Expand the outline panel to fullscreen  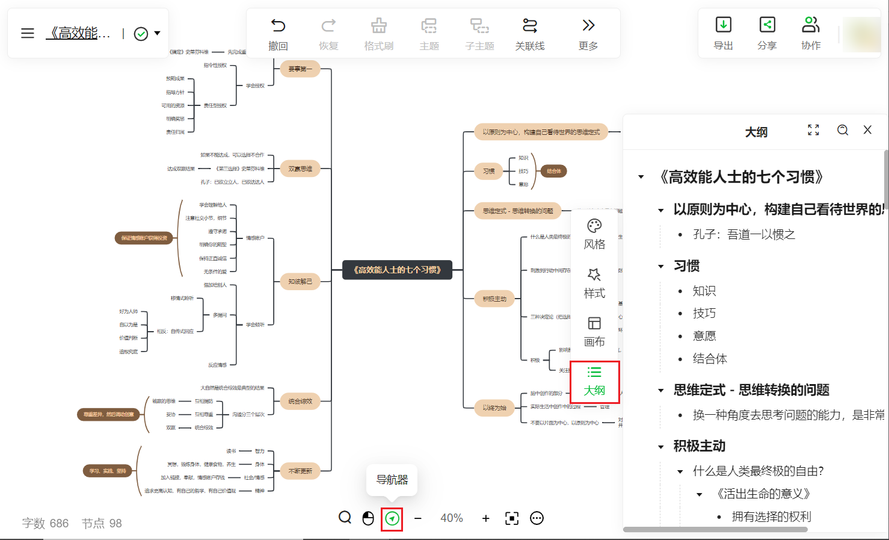pos(813,130)
